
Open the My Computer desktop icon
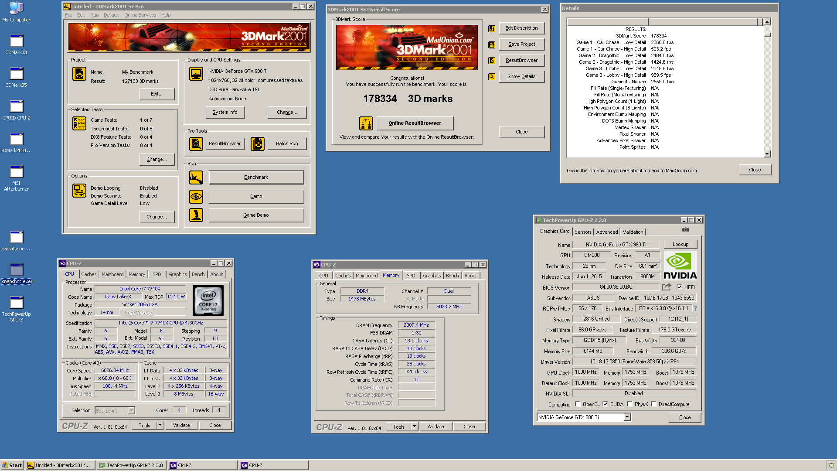pyautogui.click(x=16, y=12)
